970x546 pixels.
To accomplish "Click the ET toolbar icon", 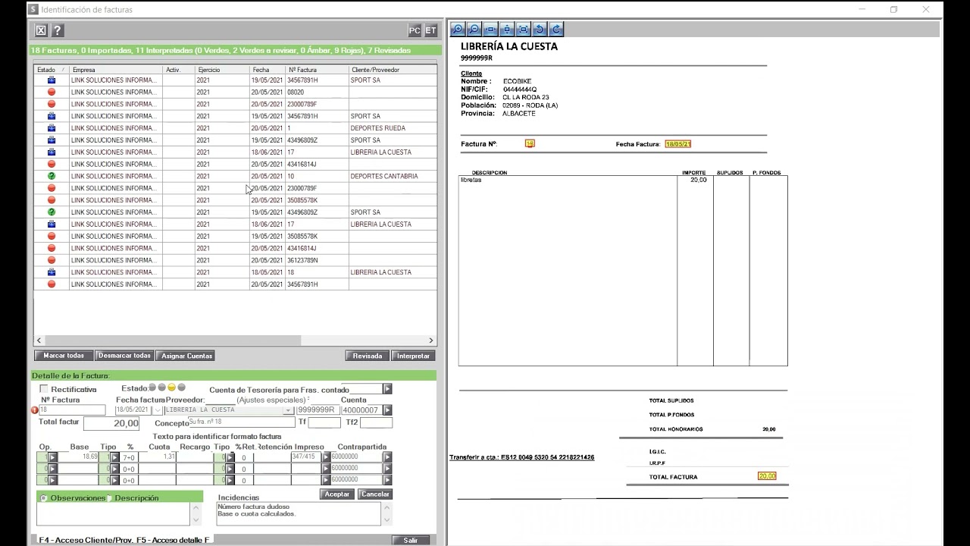I will 430,30.
